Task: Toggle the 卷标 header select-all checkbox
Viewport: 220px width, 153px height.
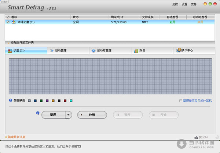Action: point(8,17)
